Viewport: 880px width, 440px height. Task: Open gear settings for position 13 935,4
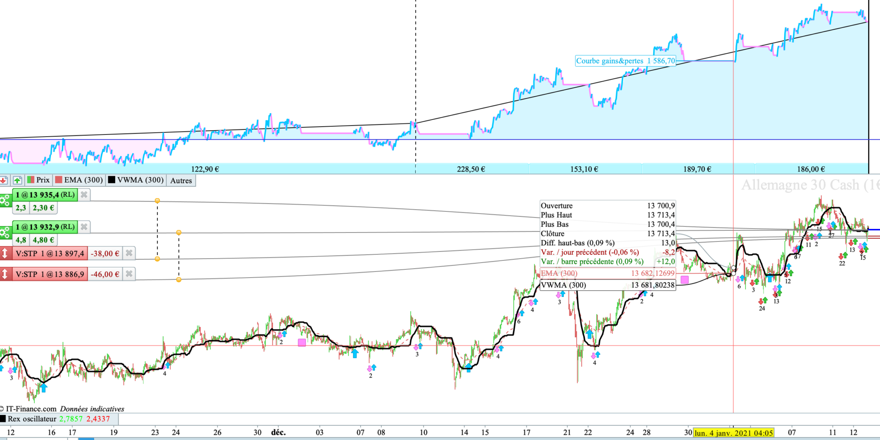pyautogui.click(x=6, y=200)
